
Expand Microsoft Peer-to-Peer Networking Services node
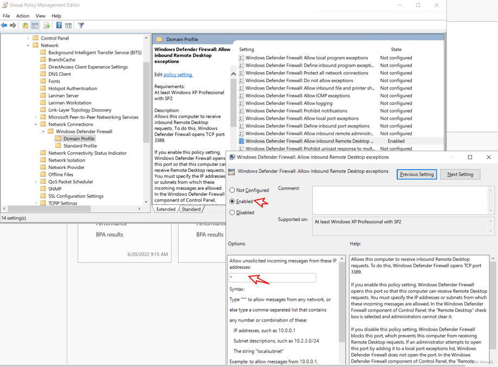pyautogui.click(x=36, y=117)
